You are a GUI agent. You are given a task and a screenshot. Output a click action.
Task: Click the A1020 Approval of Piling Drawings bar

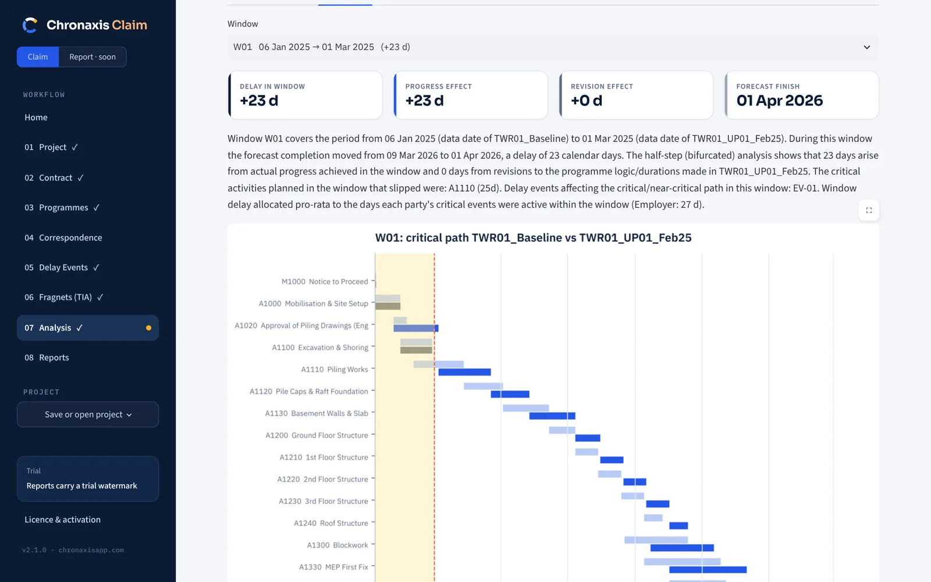416,328
